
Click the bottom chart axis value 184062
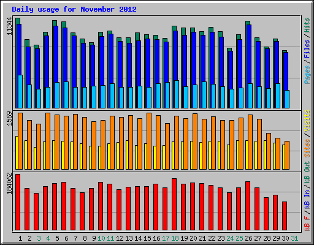coord(9,183)
